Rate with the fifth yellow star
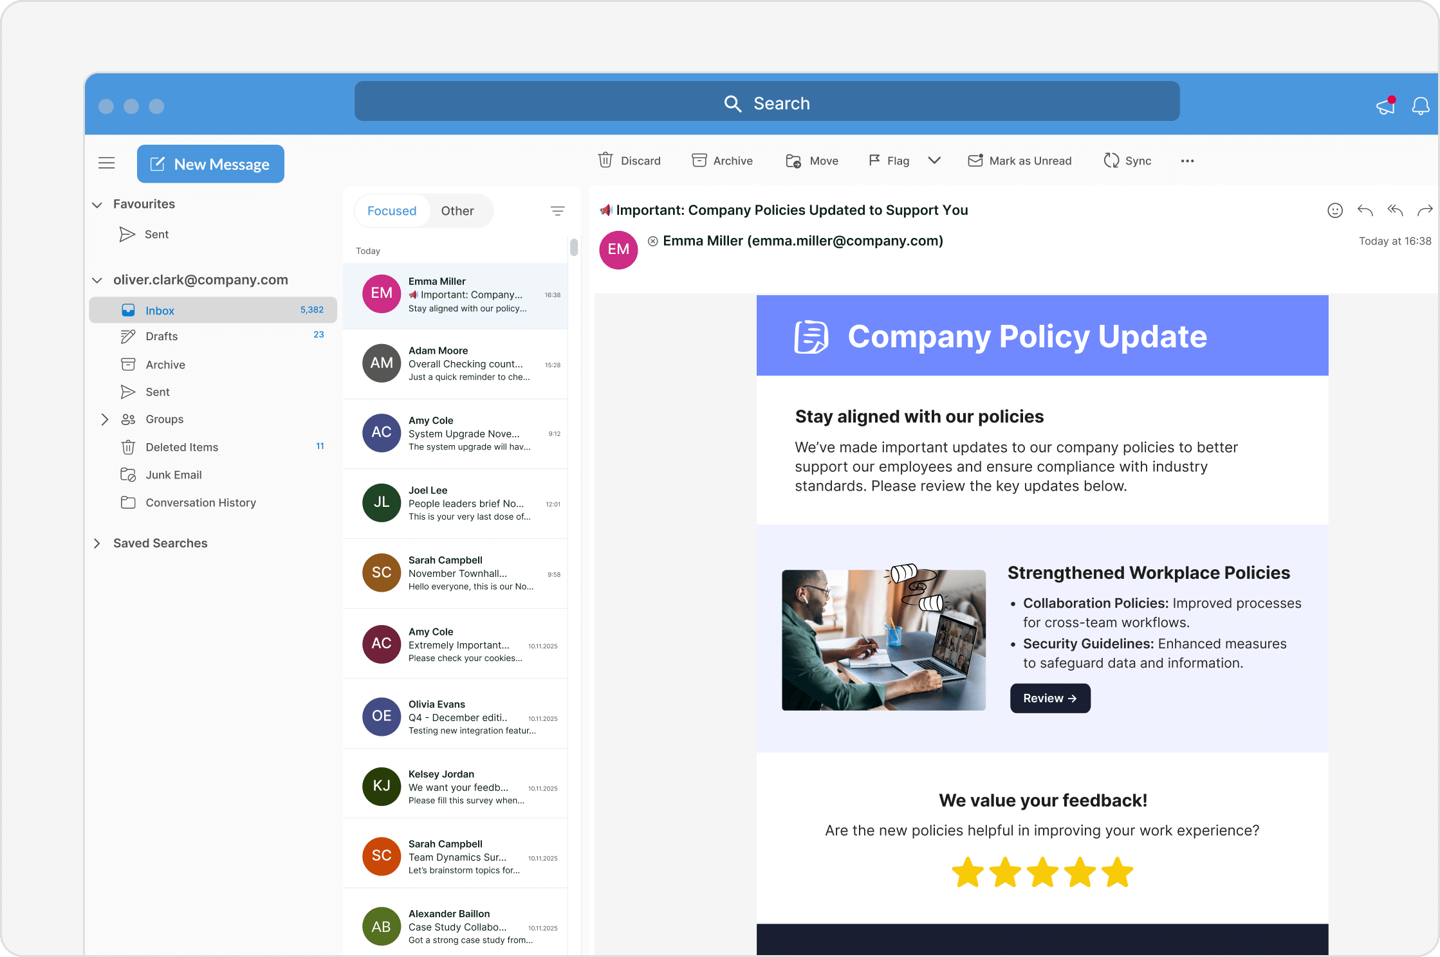 tap(1117, 873)
